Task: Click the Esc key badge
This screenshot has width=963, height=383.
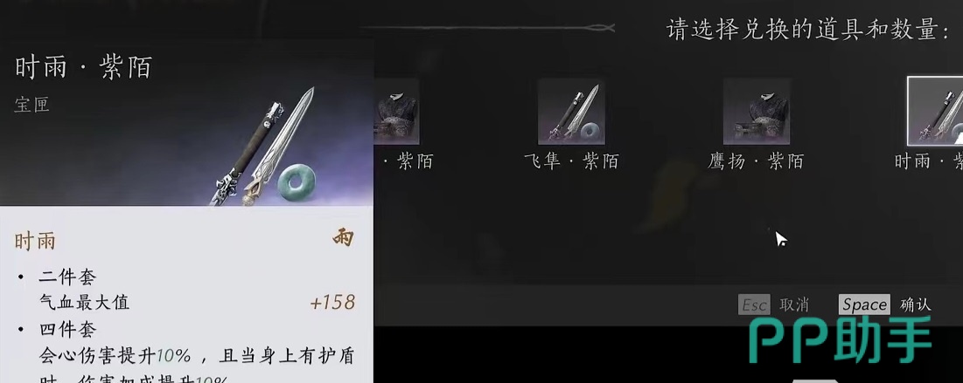Action: (x=754, y=304)
